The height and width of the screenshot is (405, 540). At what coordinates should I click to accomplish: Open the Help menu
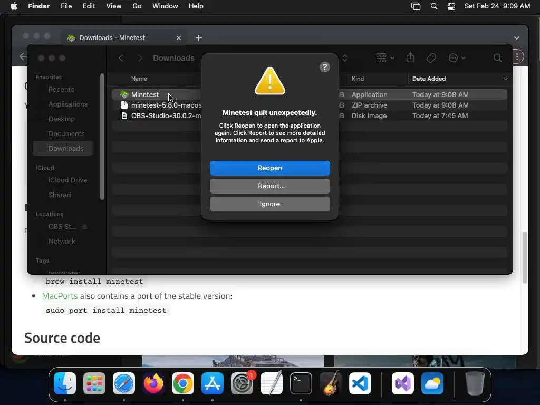click(196, 6)
